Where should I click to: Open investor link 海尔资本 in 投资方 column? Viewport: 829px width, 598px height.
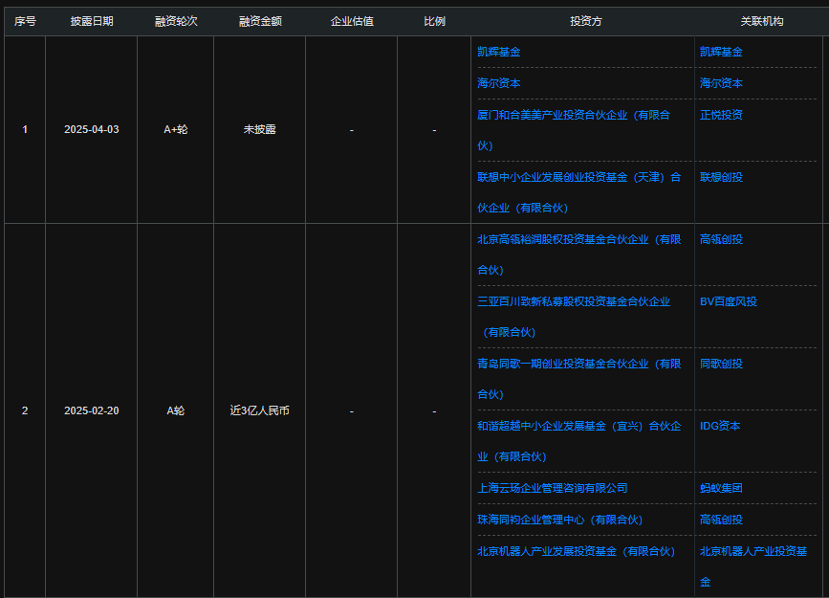[498, 83]
